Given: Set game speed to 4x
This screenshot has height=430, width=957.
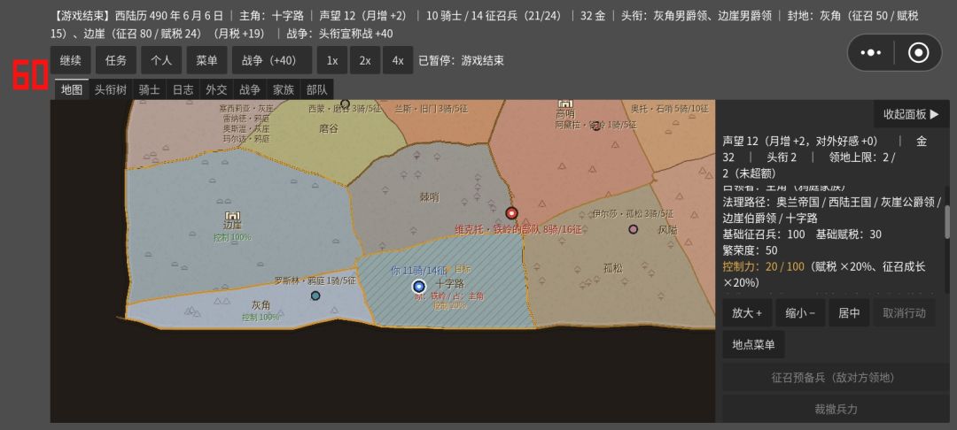Looking at the screenshot, I should (x=398, y=60).
